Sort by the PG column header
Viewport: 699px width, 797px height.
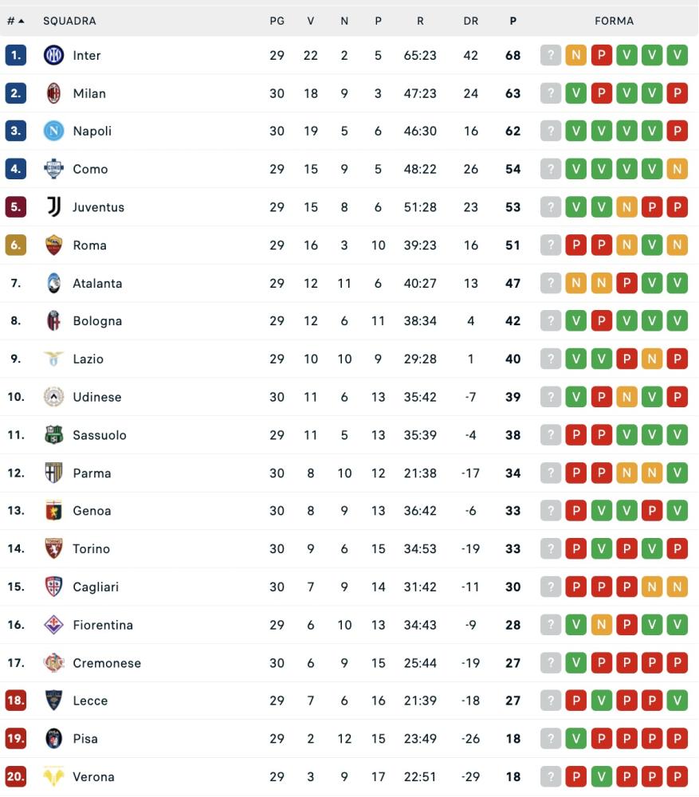[277, 21]
